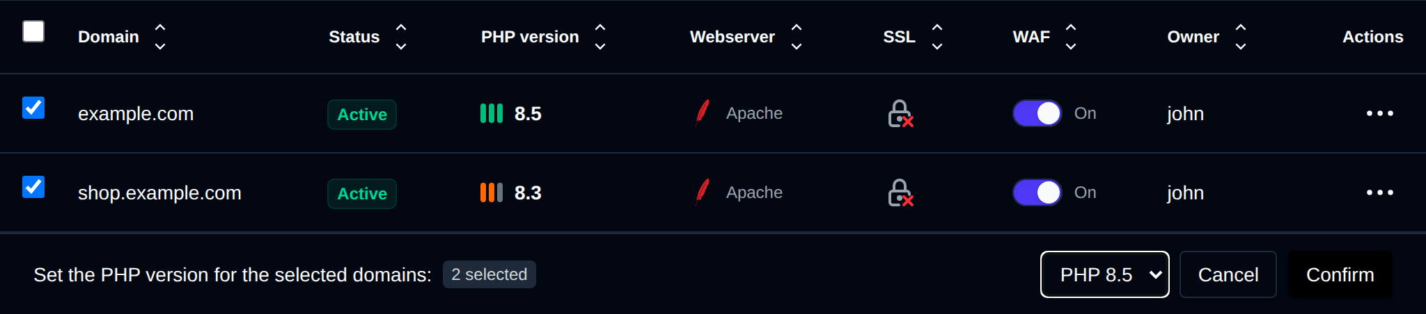The width and height of the screenshot is (1426, 314).
Task: Confirm the PHP version change
Action: [x=1340, y=274]
